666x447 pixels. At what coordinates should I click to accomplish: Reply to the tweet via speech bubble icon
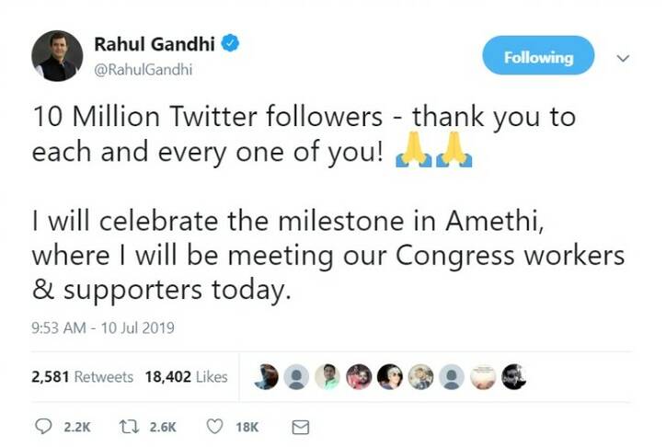tap(42, 427)
